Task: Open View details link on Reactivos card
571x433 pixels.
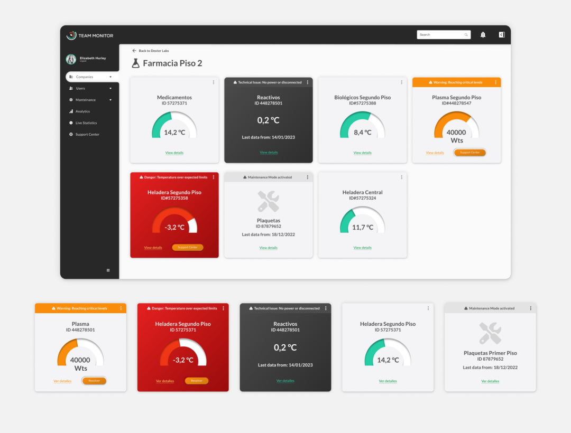Action: click(x=269, y=153)
